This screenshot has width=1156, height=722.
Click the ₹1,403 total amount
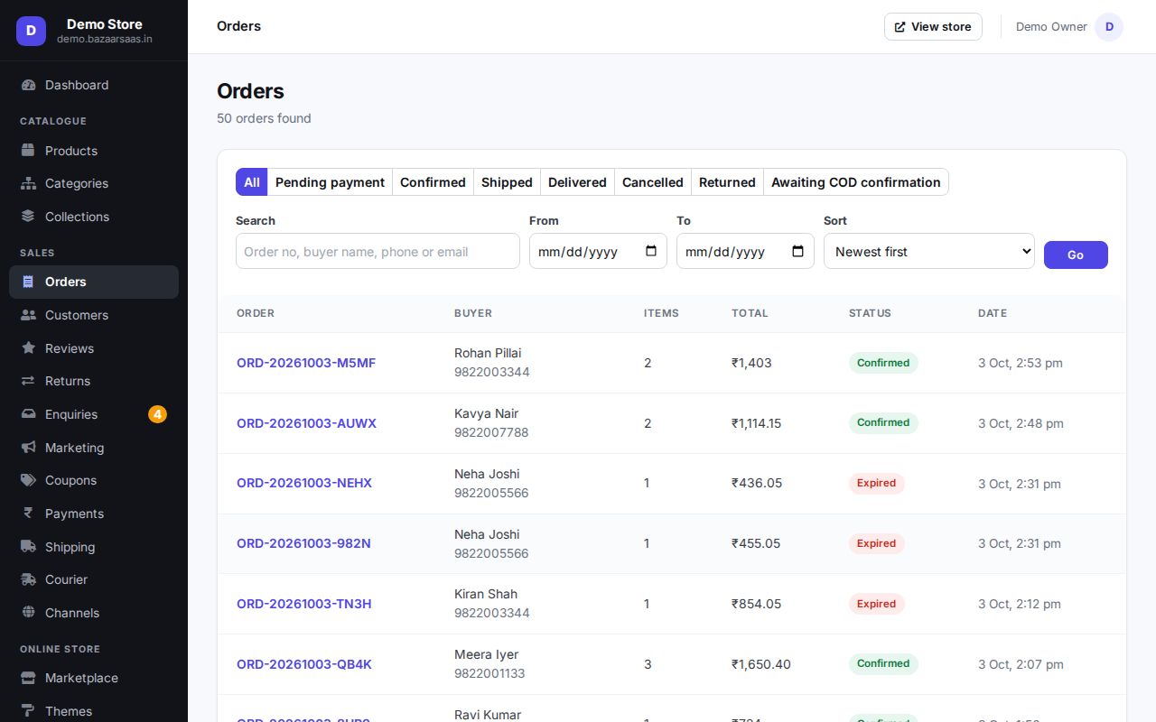(x=751, y=363)
